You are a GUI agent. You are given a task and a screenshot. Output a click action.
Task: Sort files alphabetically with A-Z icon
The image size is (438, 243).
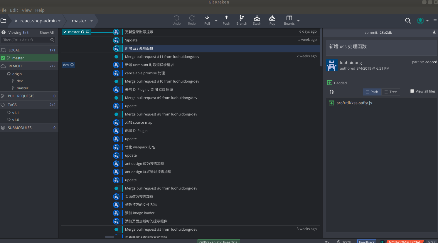coord(332,92)
